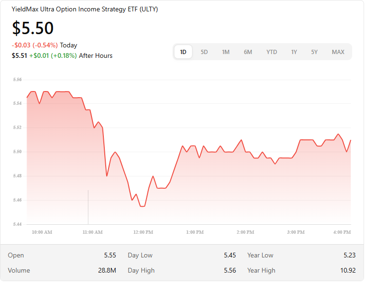Click the YieldMax Ultra Option Income Strategy ETF title

click(85, 9)
